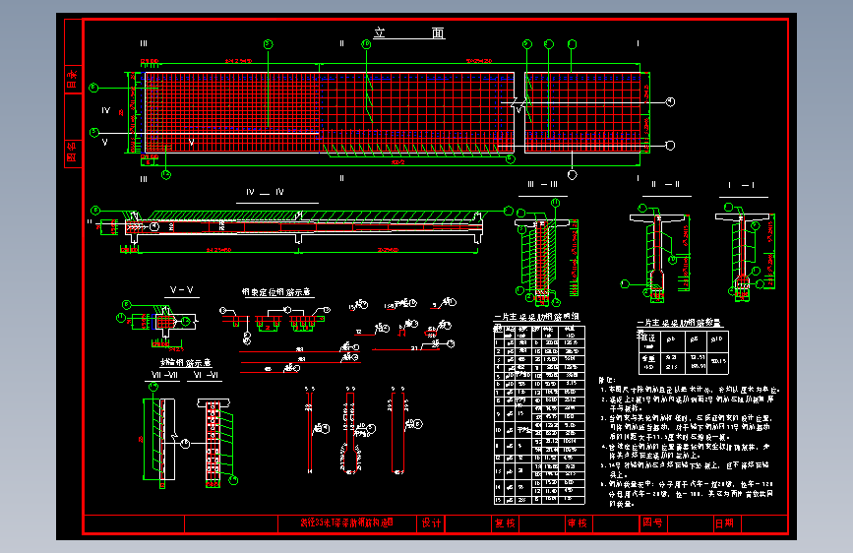Select the red drawing title in bottom title block

346,523
